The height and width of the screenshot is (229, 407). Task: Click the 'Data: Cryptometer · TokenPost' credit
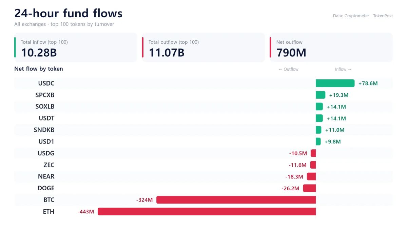click(363, 16)
